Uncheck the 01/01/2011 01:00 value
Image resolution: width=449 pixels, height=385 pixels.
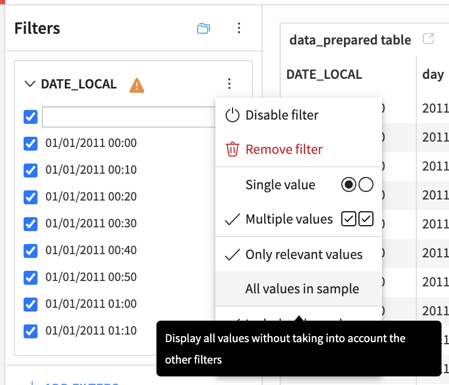[31, 304]
